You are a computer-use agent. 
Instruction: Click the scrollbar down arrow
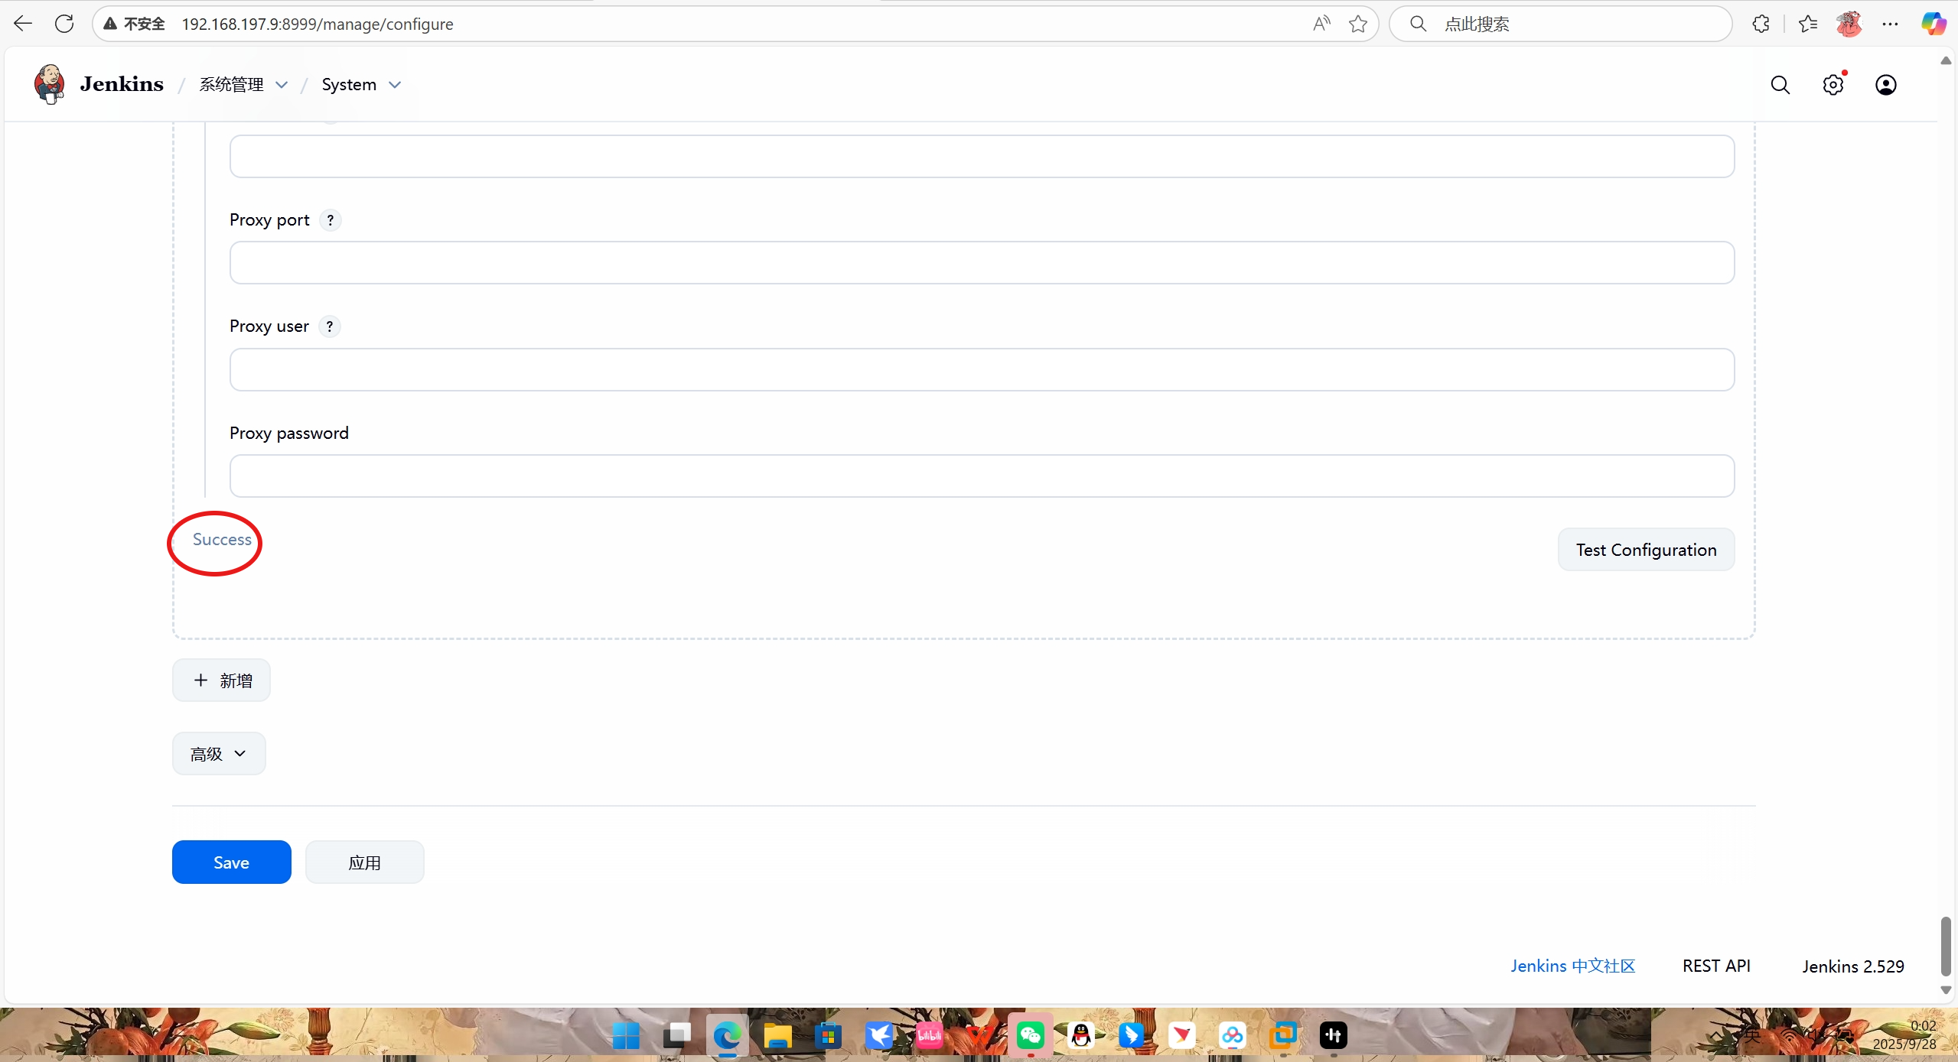pos(1946,990)
